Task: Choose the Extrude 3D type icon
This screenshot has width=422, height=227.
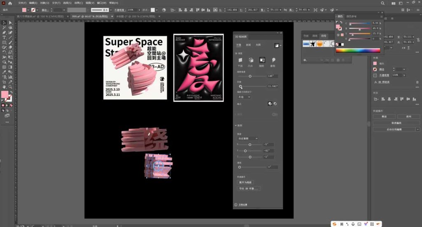Action: pyautogui.click(x=251, y=60)
